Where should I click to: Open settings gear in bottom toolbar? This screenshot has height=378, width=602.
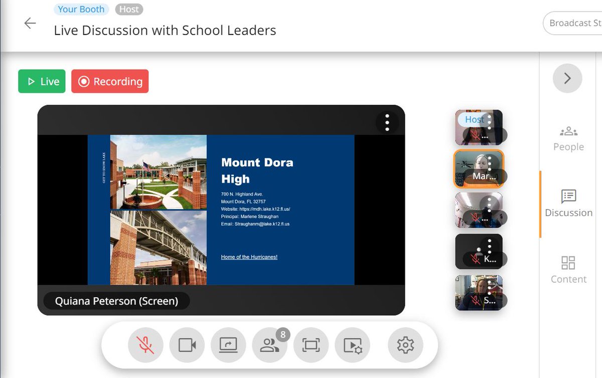pyautogui.click(x=405, y=344)
